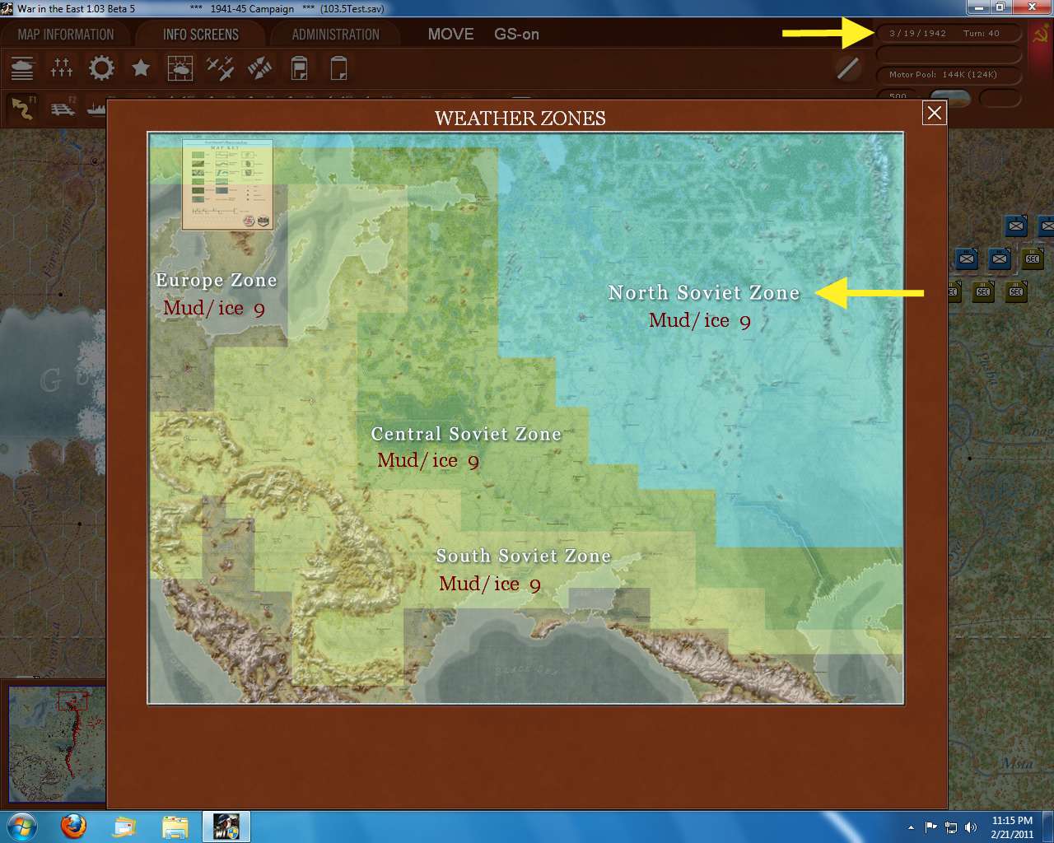Click the North Soviet Zone label
The width and height of the screenshot is (1054, 843).
(x=704, y=293)
